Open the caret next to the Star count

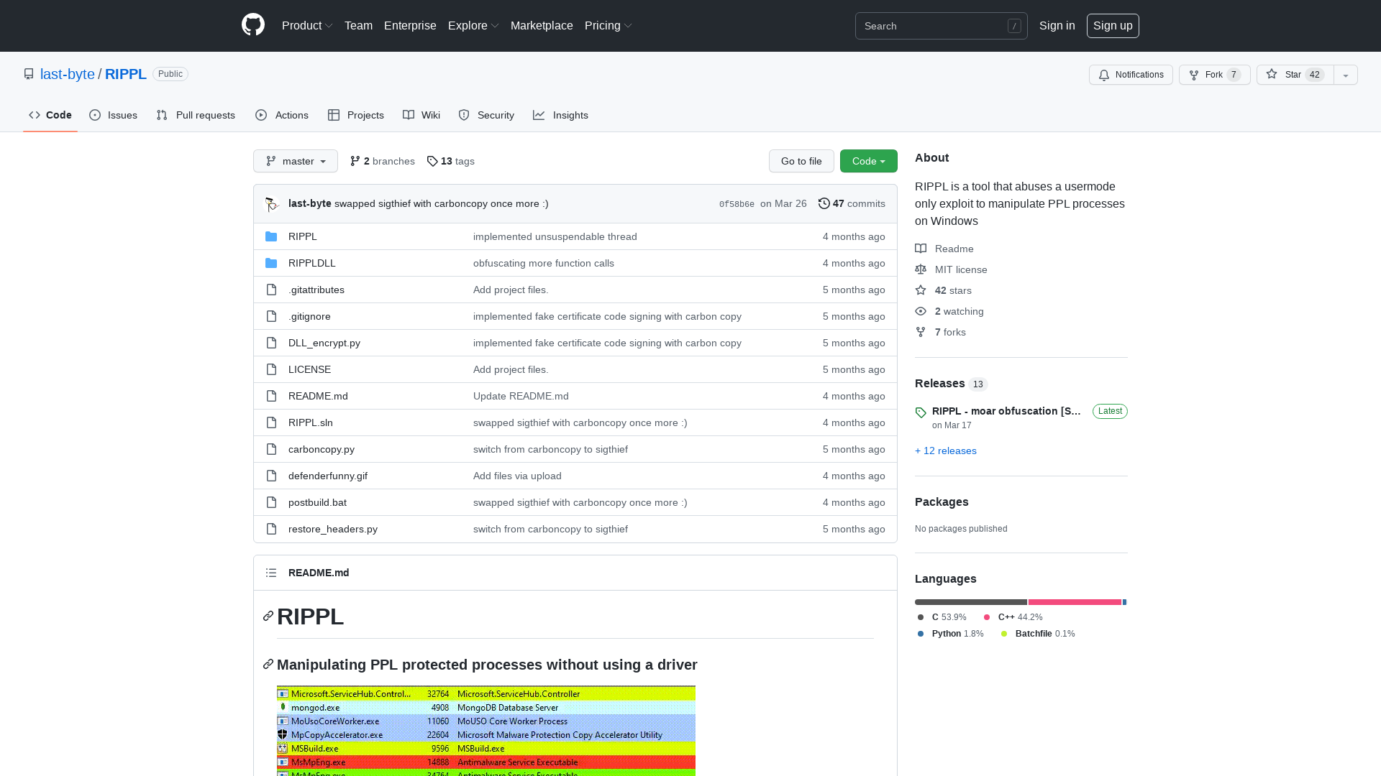click(1345, 75)
